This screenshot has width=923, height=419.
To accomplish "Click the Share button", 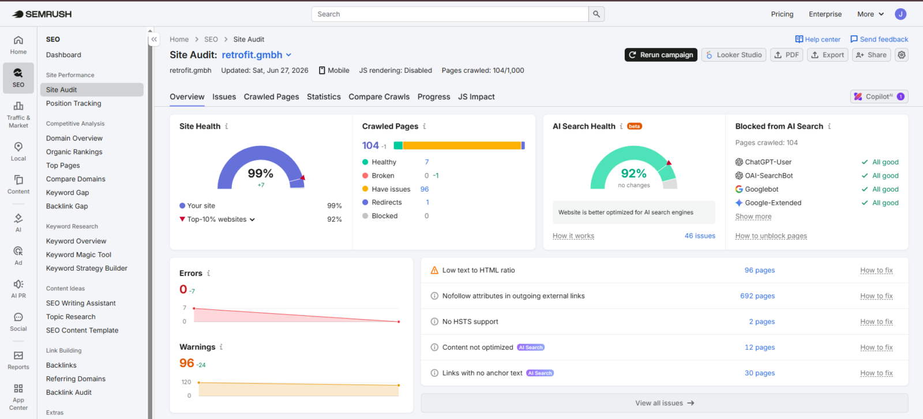I will [x=872, y=55].
